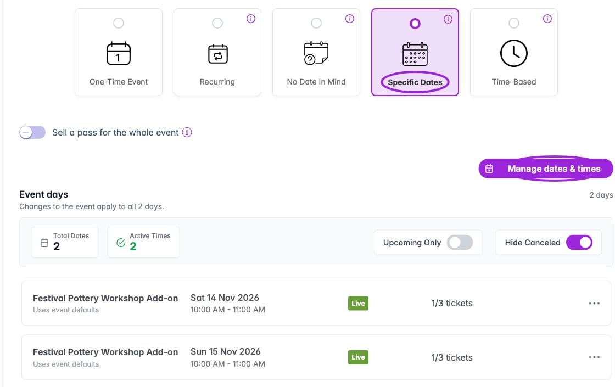This screenshot has height=387, width=615.
Task: Select the No Date In Mind radio button
Action: coord(316,23)
